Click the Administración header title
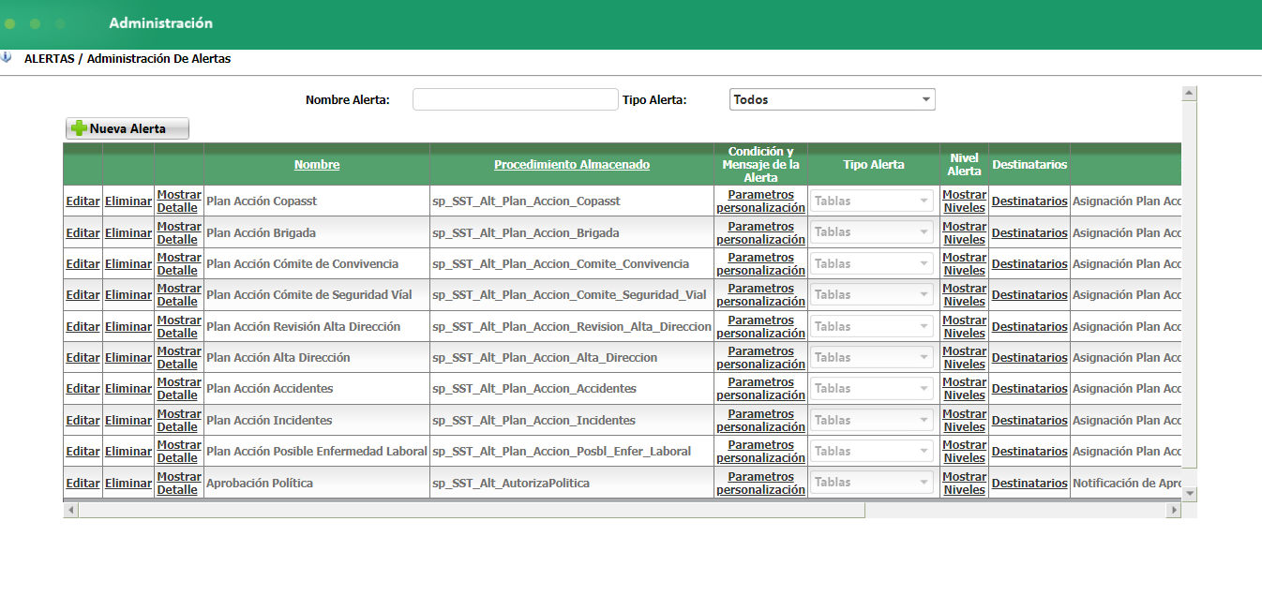The height and width of the screenshot is (596, 1262). pos(161,22)
